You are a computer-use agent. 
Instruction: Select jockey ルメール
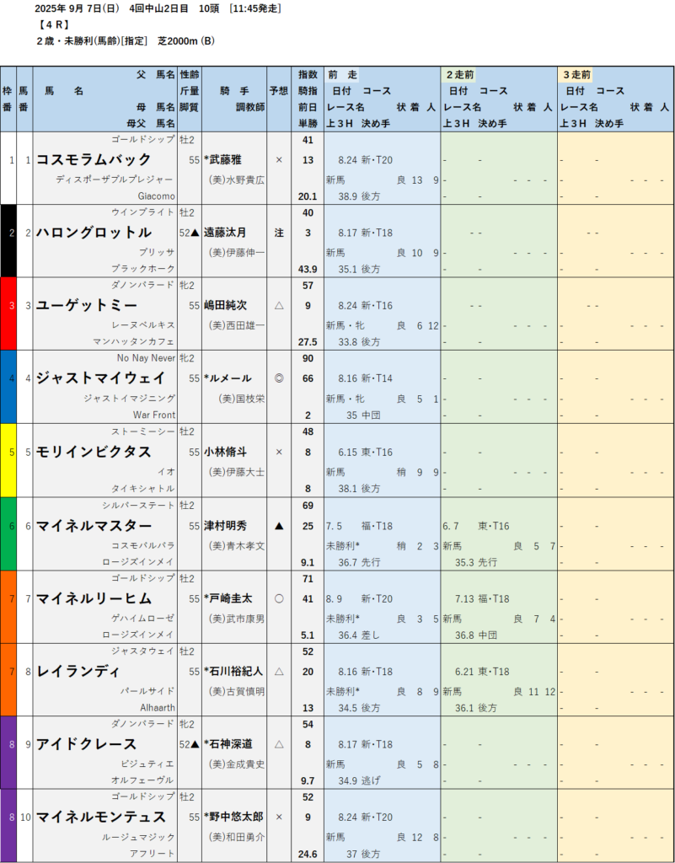(228, 378)
